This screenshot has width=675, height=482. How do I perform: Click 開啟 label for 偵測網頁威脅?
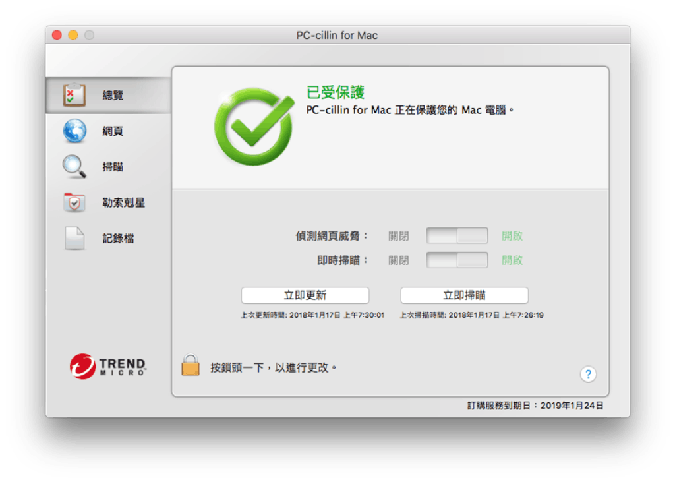tap(512, 236)
